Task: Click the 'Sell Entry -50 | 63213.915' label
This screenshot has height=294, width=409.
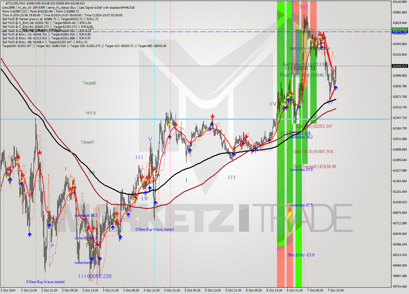Action: pyautogui.click(x=306, y=65)
